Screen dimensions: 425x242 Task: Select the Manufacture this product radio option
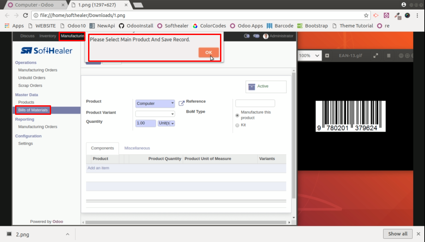point(237,115)
